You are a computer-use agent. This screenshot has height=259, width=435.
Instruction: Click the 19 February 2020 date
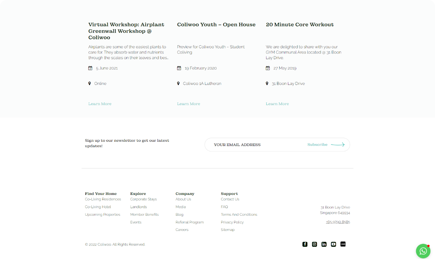click(201, 68)
